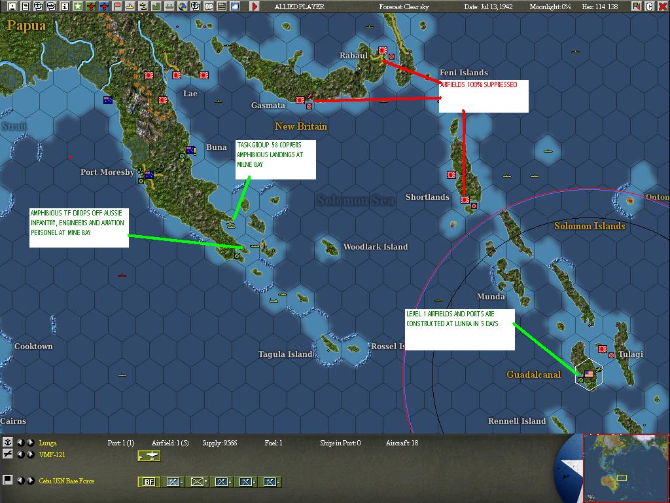
Task: Click the double yellow ships toolbar icon
Action: [143, 6]
